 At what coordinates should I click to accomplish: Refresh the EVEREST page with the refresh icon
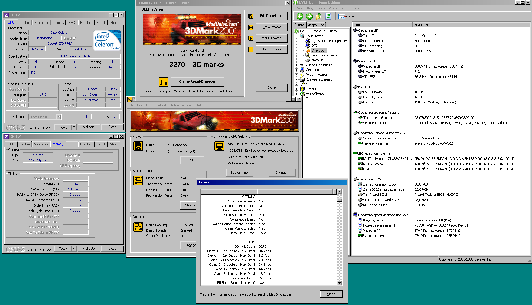click(x=328, y=16)
